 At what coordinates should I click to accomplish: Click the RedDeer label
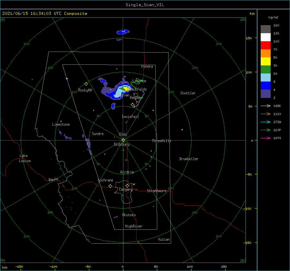137,98
